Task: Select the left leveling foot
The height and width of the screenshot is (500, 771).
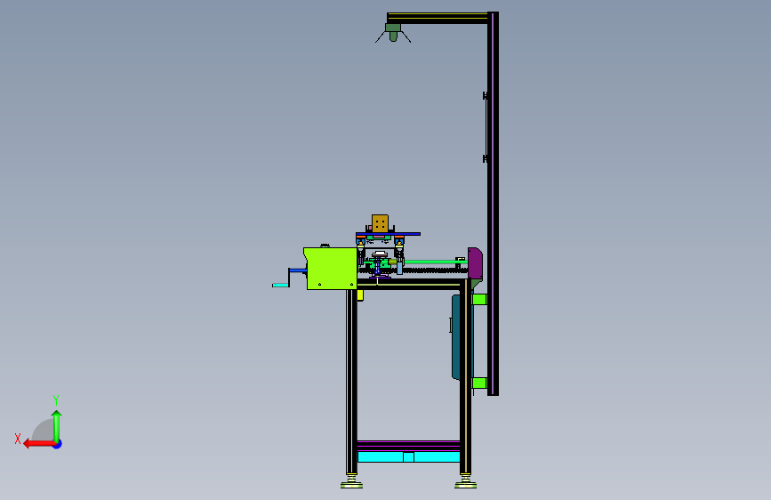Action: (x=351, y=481)
